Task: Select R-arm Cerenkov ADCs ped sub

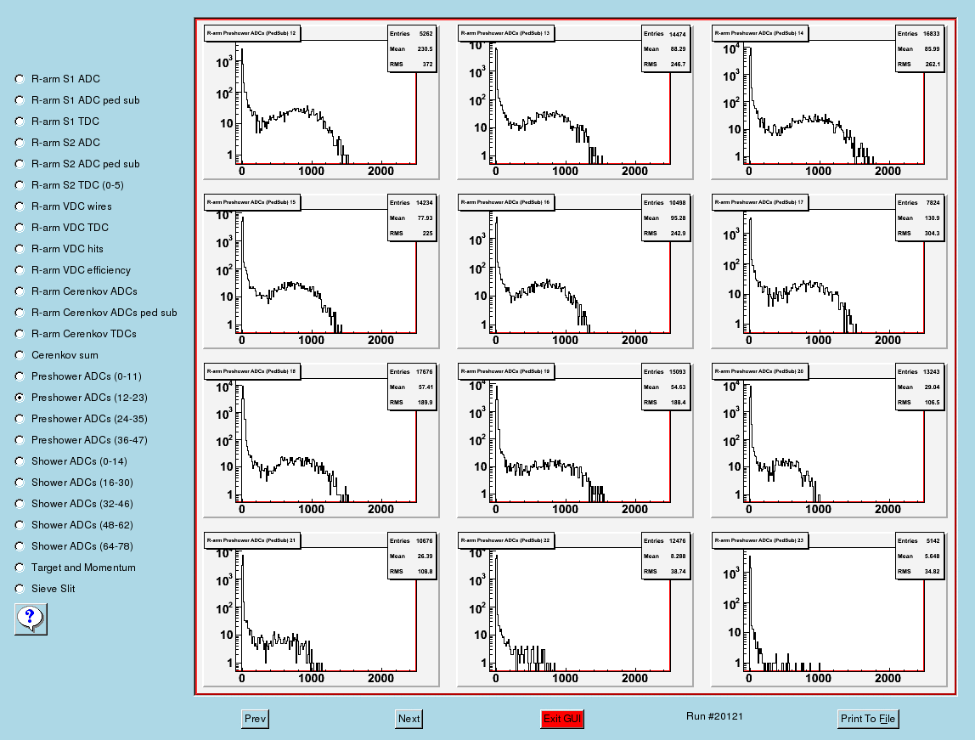Action: (20, 313)
